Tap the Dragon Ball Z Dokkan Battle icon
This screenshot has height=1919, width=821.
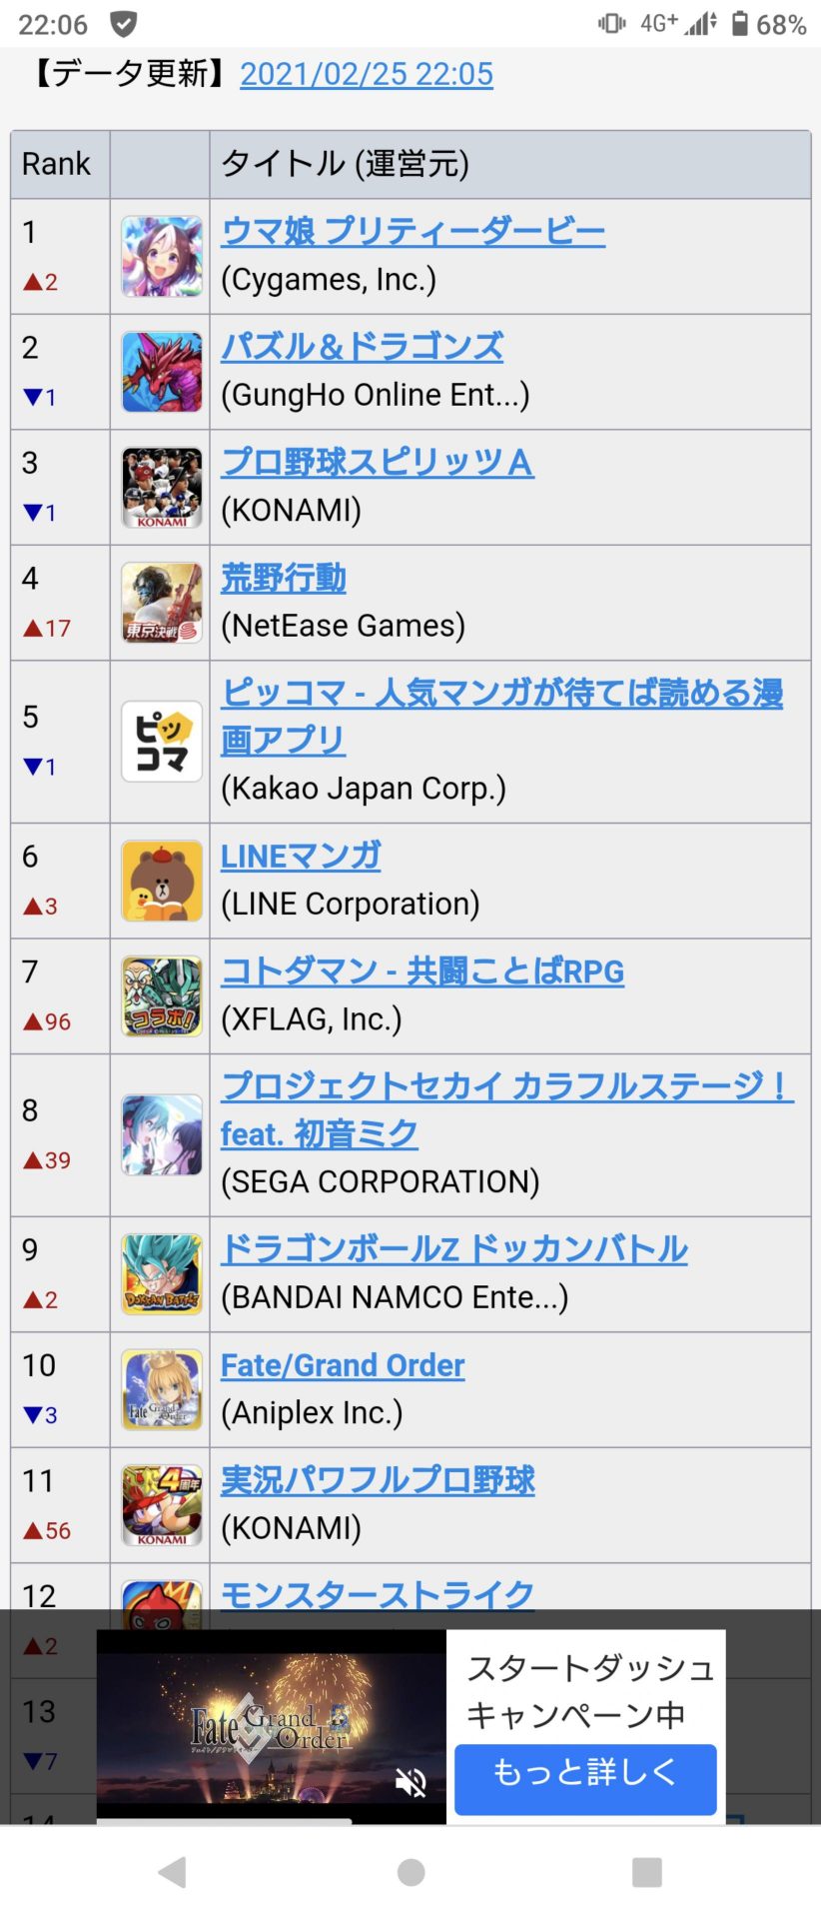tap(162, 1274)
